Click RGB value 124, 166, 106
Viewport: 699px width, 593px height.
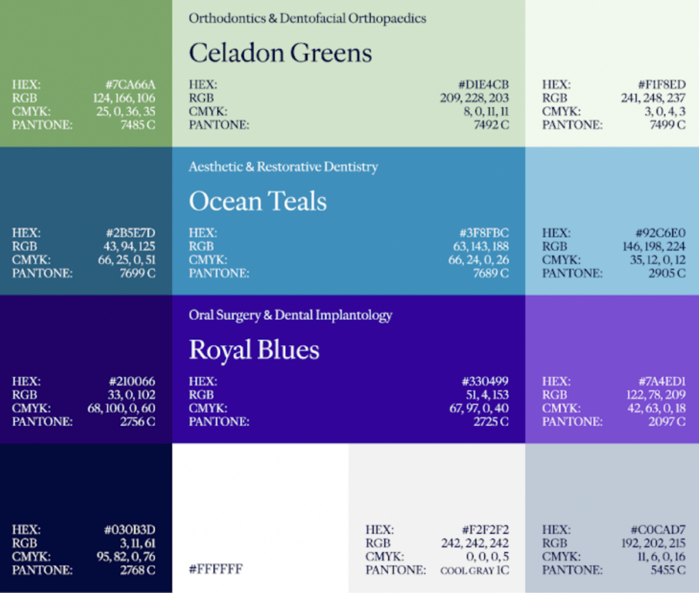coord(124,98)
